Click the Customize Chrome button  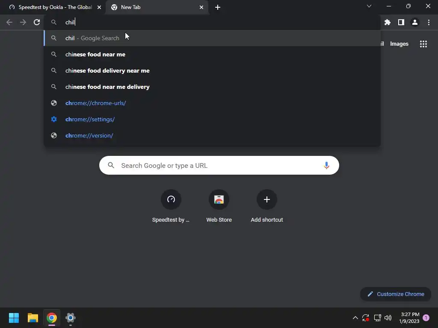(x=396, y=294)
